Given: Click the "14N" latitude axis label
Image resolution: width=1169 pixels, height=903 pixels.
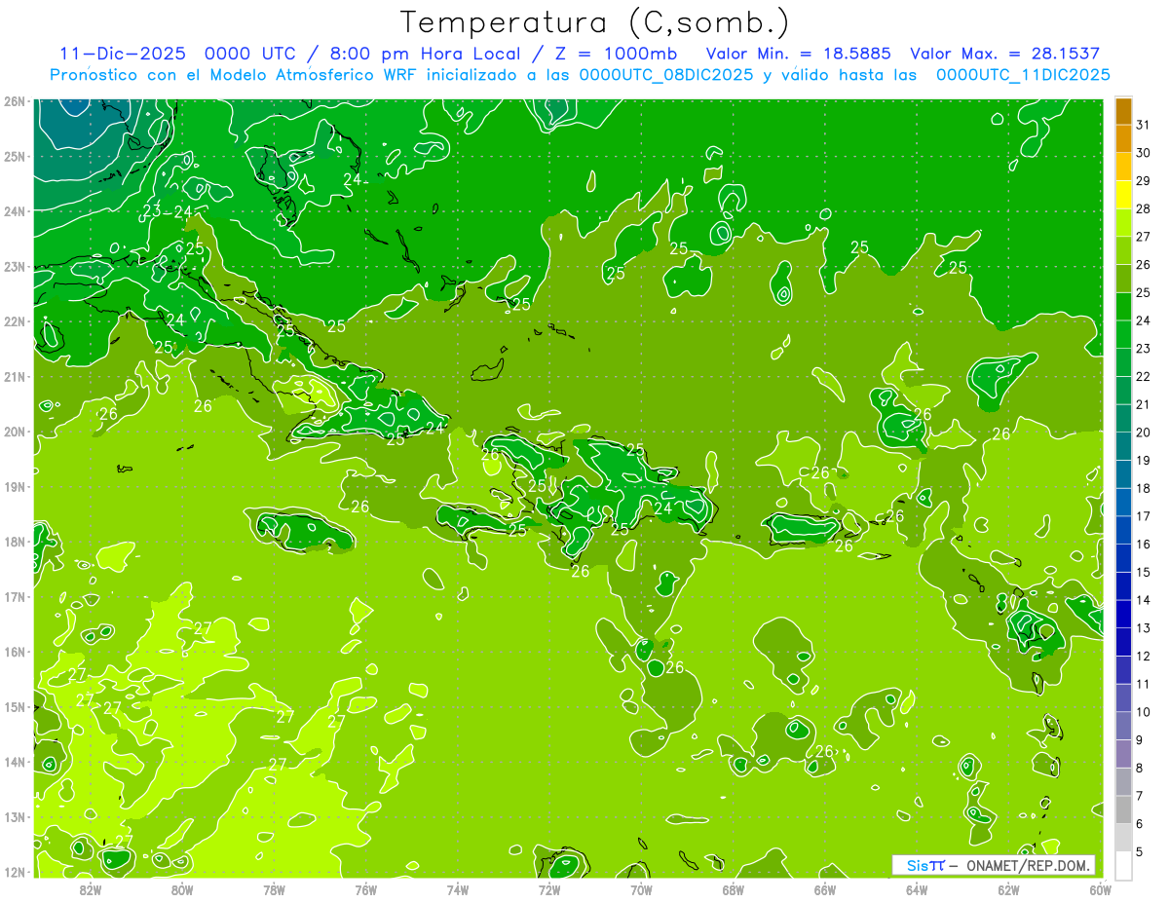Looking at the screenshot, I should coord(14,762).
